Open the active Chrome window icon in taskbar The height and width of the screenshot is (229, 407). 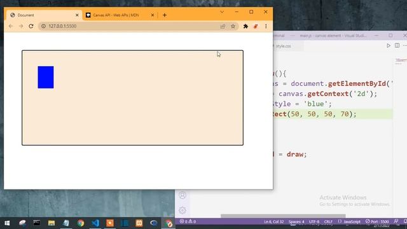[169, 223]
